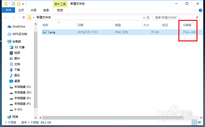Click the Properties quick access checkmark icon
Screen dimensions: 205x127
coord(13,4)
